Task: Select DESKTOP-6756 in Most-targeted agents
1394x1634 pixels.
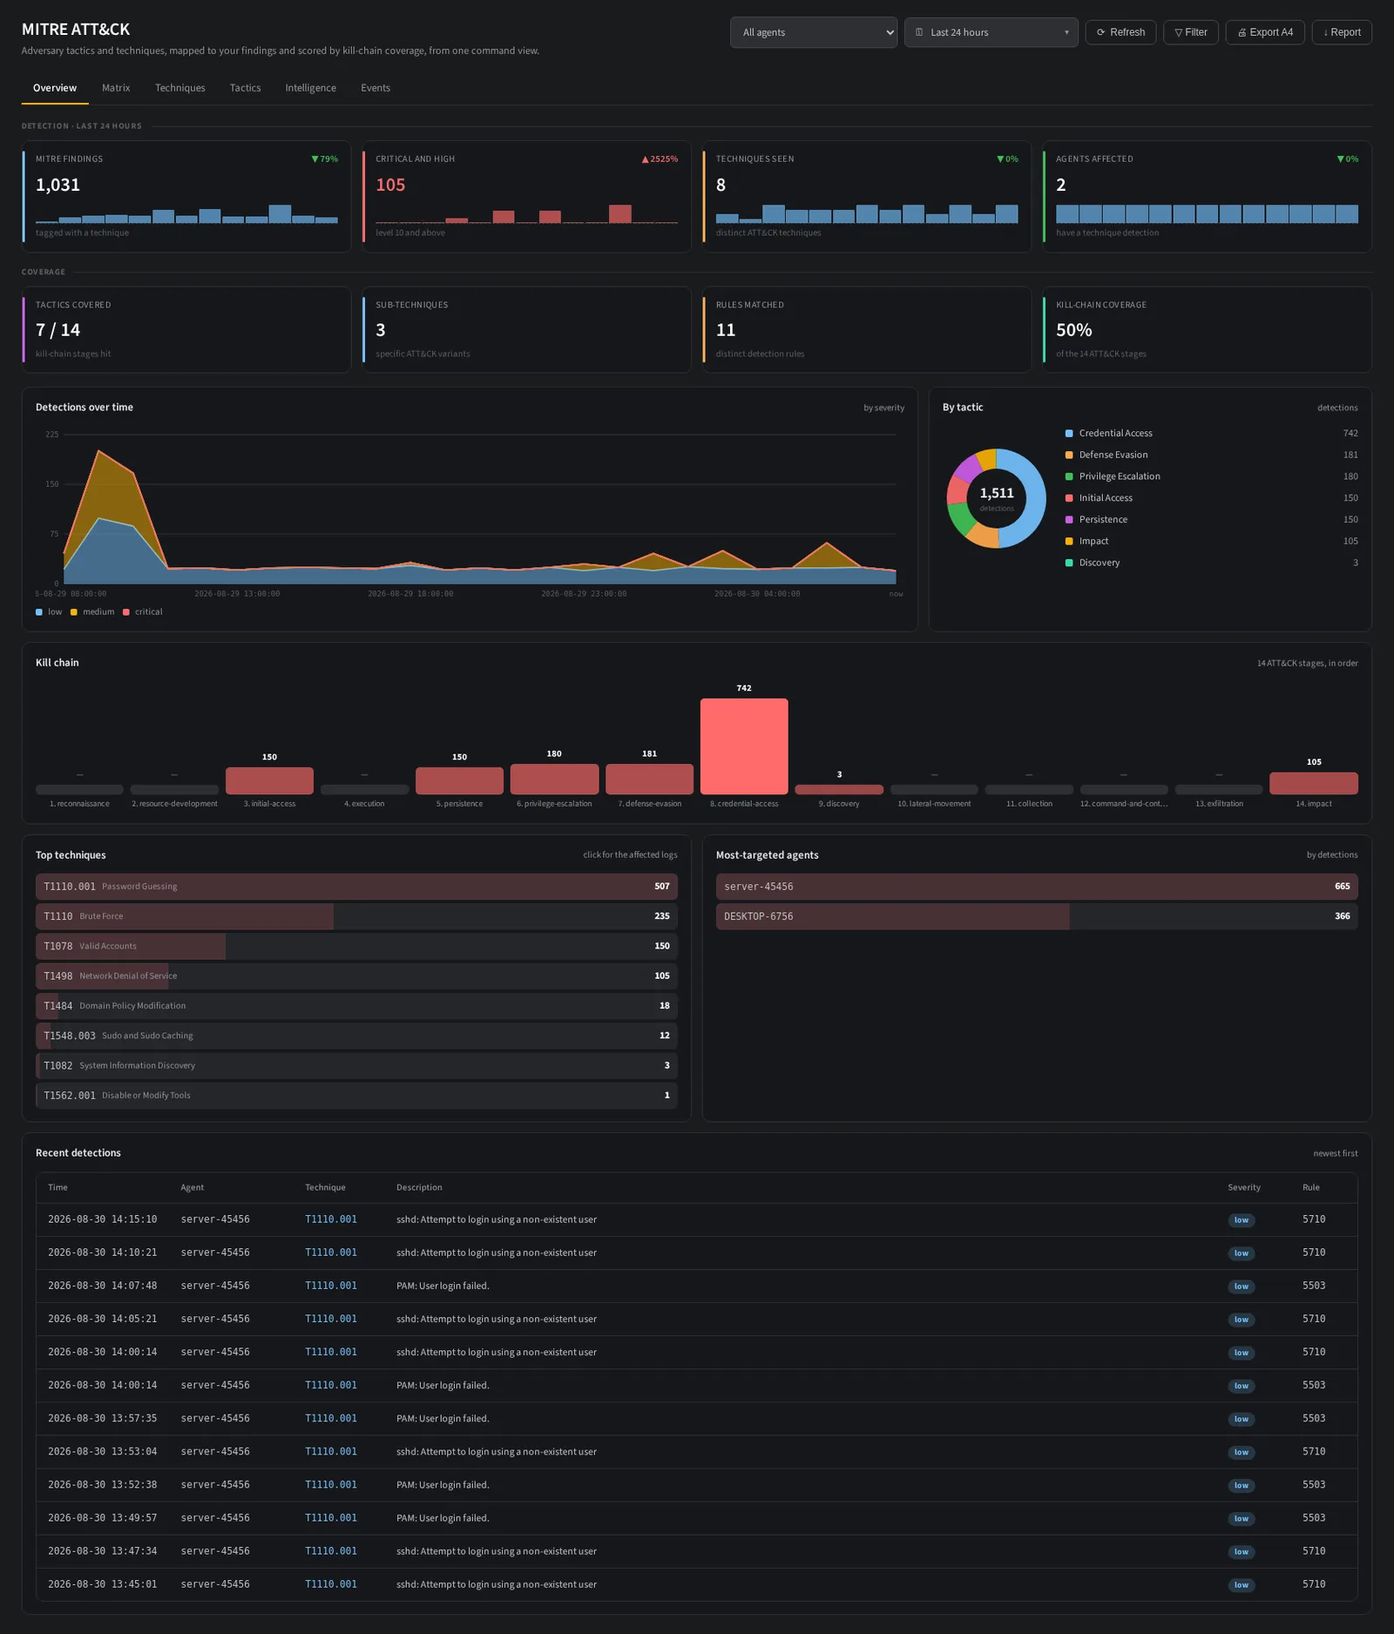Action: tap(1037, 916)
